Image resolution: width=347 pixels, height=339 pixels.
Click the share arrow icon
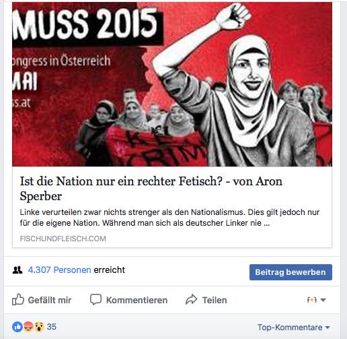(x=192, y=299)
